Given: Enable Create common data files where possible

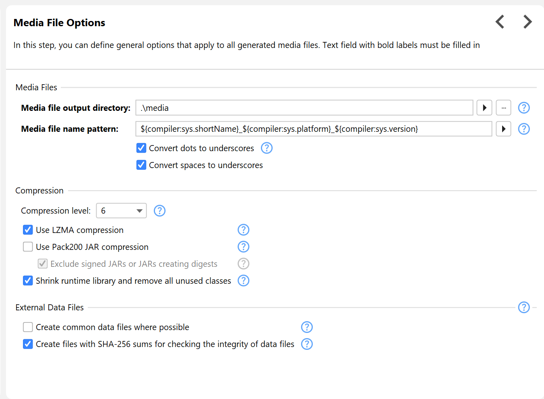Looking at the screenshot, I should (28, 327).
